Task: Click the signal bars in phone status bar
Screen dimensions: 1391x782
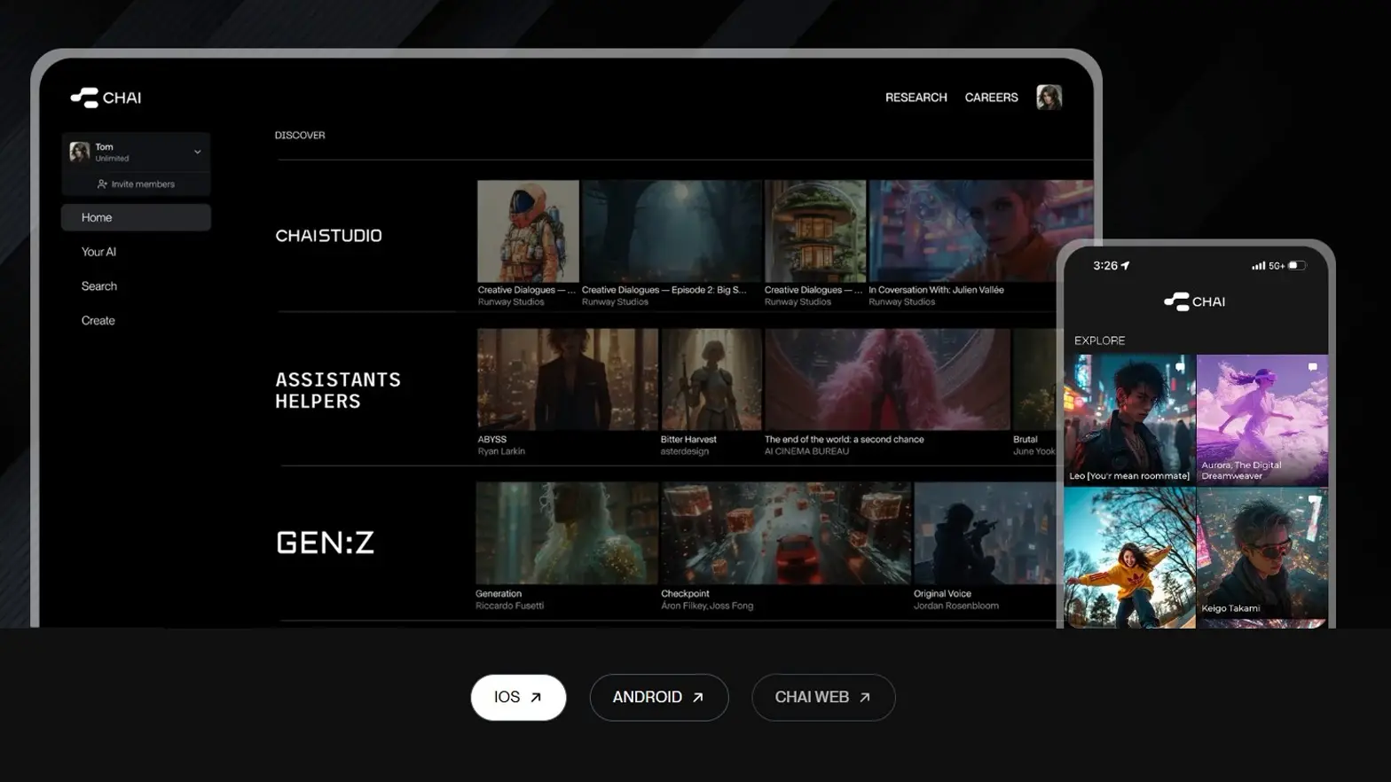Action: click(x=1258, y=265)
